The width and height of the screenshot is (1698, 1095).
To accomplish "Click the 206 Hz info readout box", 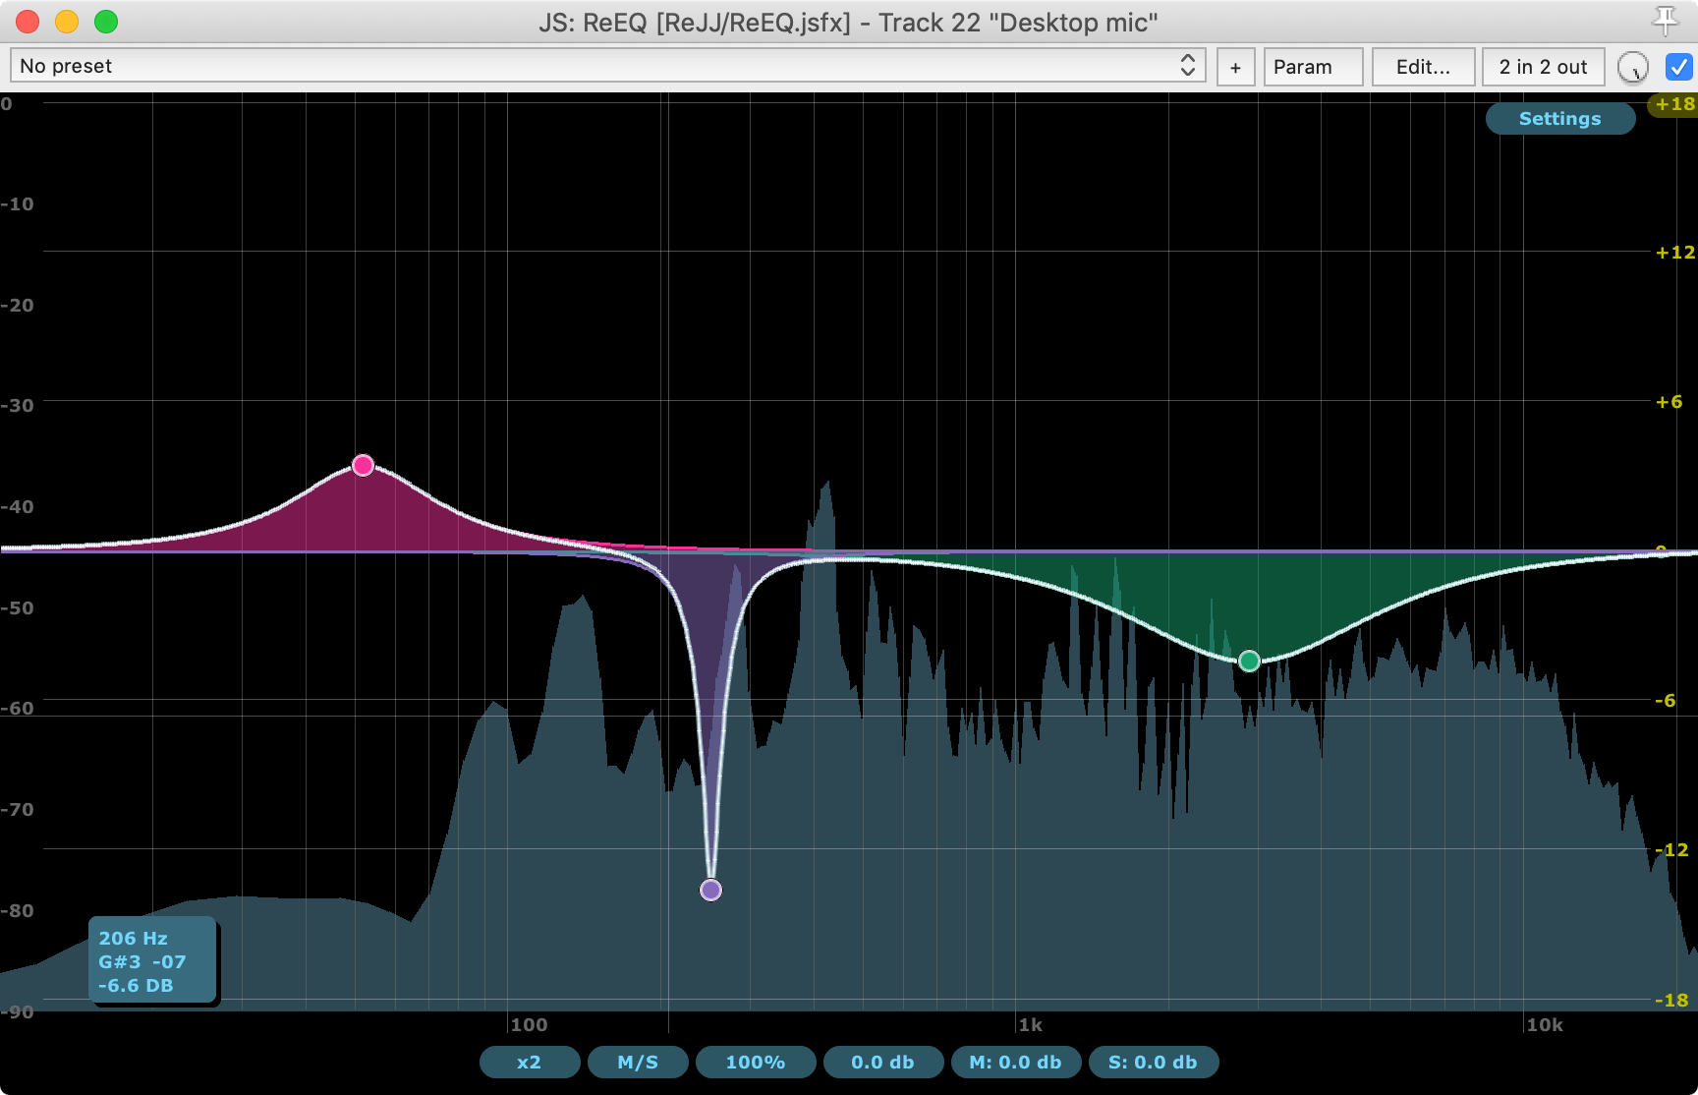I will pyautogui.click(x=152, y=961).
